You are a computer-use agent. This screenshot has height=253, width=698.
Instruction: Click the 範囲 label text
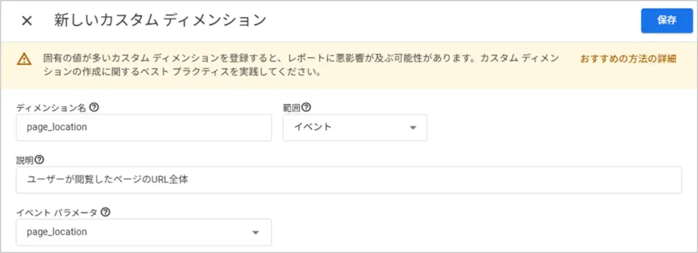292,107
